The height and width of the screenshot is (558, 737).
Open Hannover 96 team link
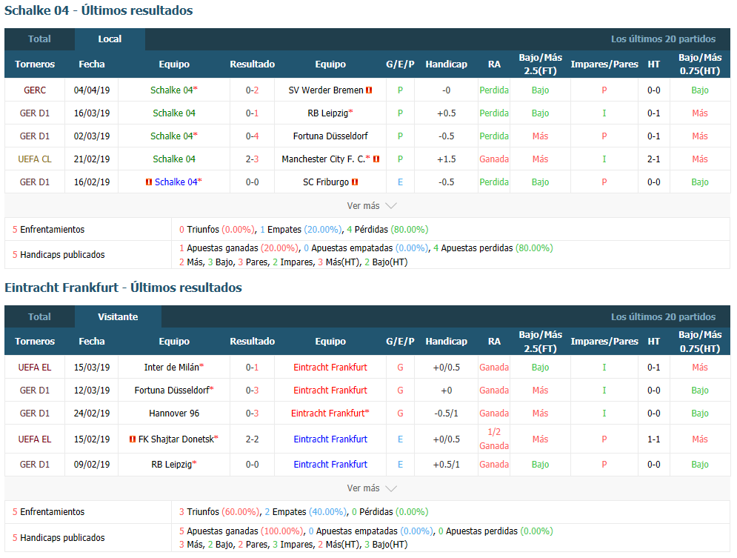[x=174, y=413]
